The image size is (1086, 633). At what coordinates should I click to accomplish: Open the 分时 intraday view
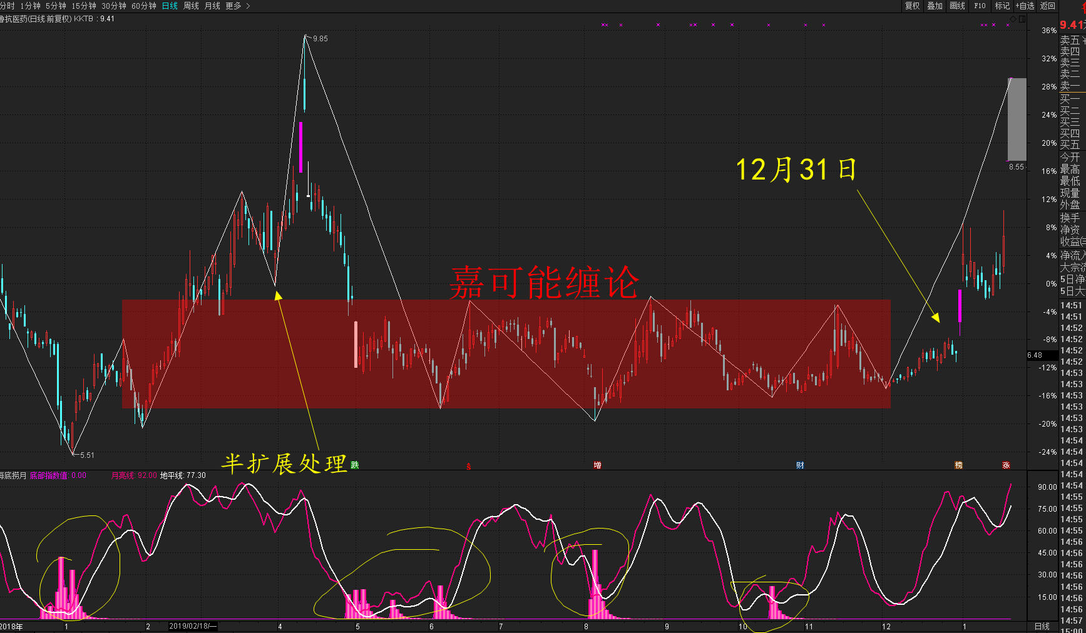pyautogui.click(x=7, y=6)
